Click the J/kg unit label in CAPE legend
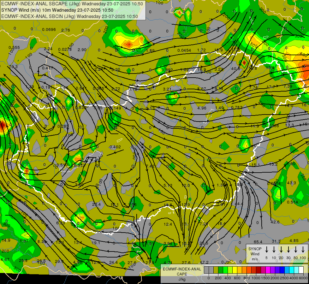309x284 pixels. (182, 279)
